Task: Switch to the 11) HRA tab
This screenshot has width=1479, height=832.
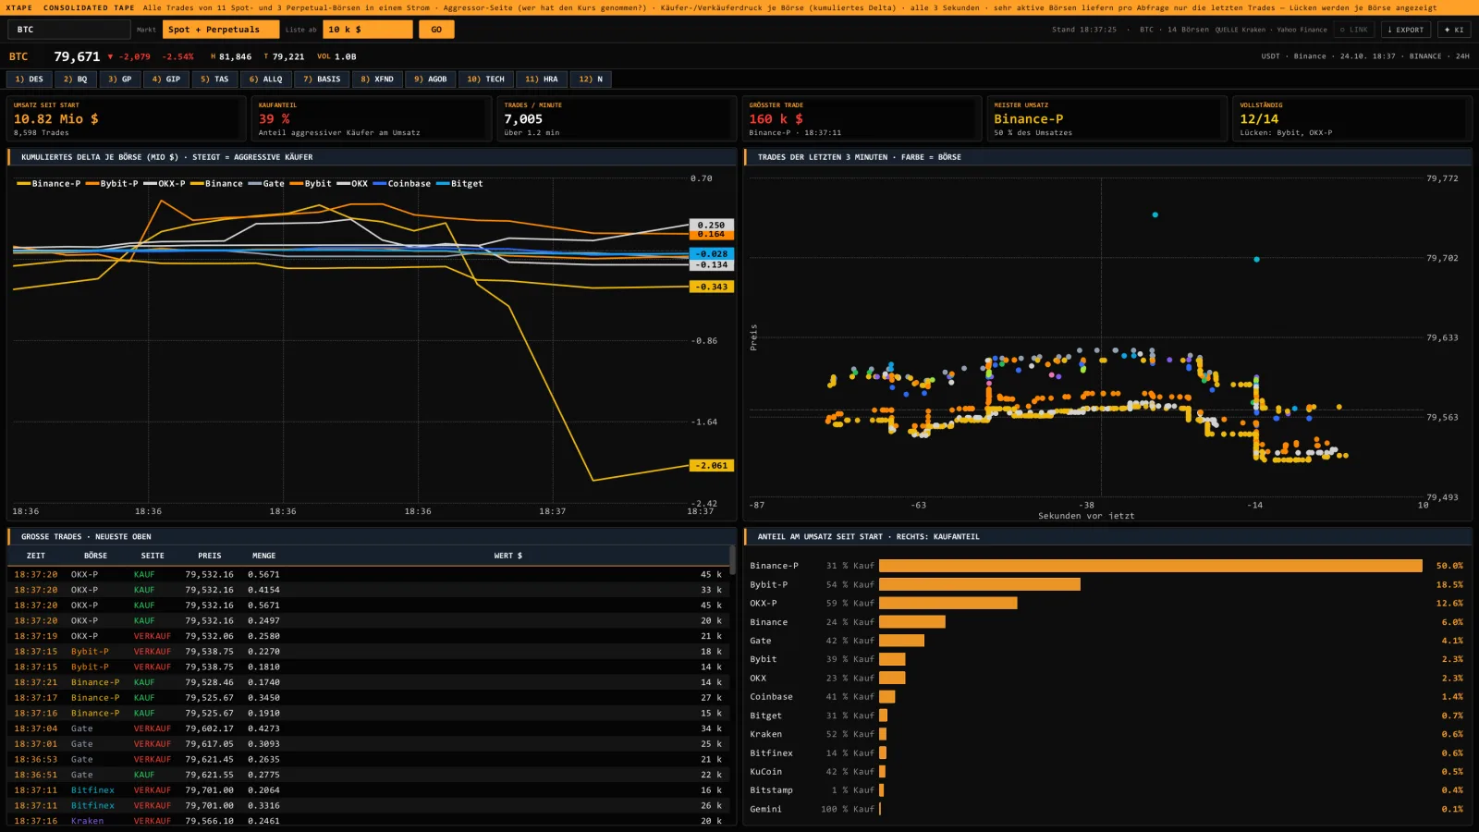Action: pos(542,80)
